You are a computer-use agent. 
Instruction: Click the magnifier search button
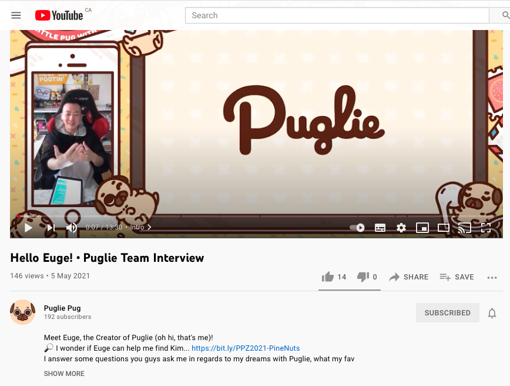tap(505, 15)
